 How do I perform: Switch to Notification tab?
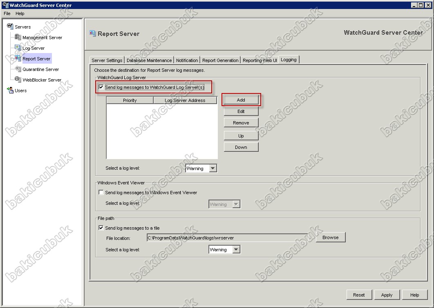pyautogui.click(x=187, y=60)
